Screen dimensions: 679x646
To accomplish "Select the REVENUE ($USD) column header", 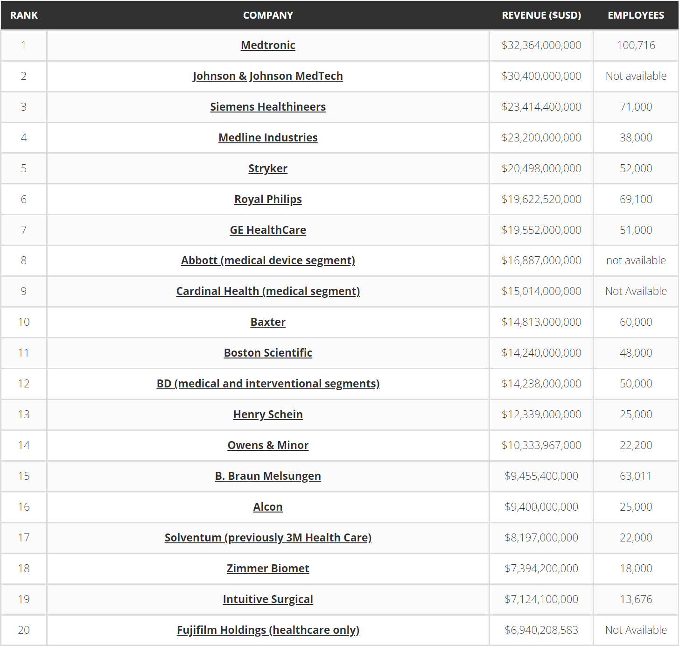I will click(541, 15).
